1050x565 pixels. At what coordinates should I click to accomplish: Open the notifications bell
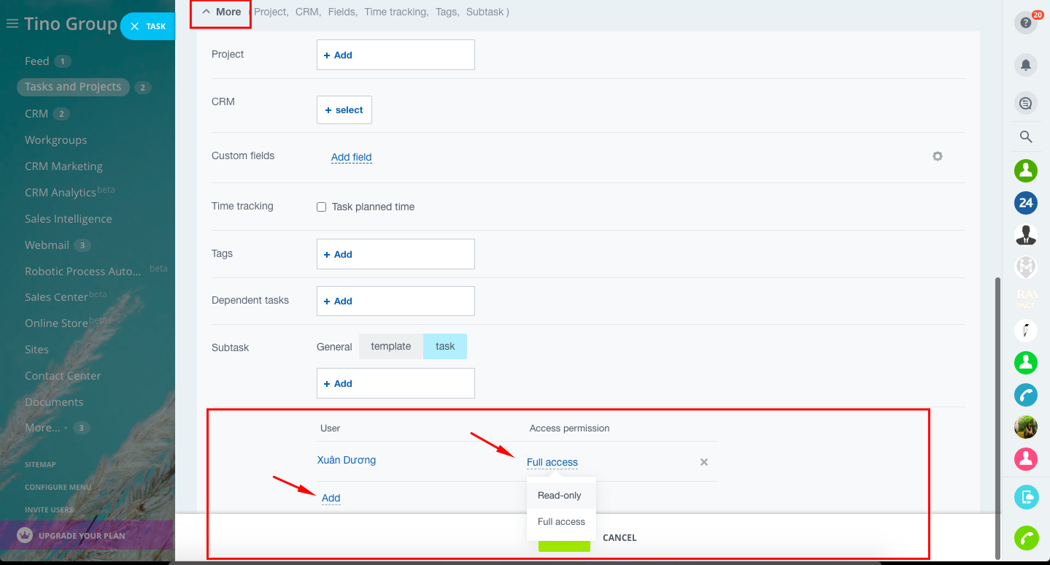tap(1025, 65)
